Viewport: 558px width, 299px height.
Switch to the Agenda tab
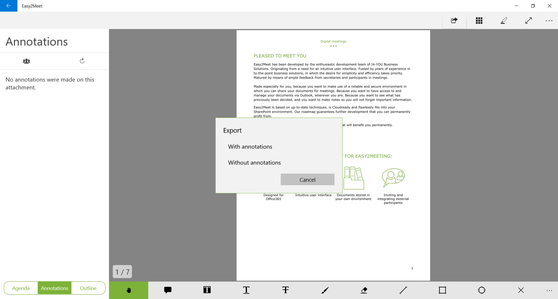[21, 288]
